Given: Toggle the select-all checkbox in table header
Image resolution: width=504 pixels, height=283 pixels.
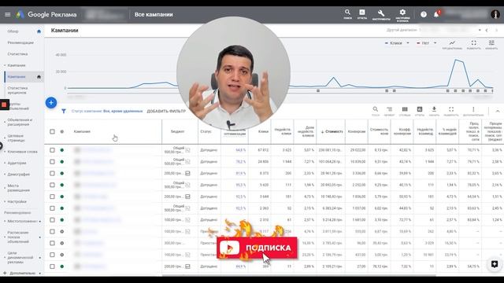Looking at the screenshot, I should pyautogui.click(x=52, y=131).
